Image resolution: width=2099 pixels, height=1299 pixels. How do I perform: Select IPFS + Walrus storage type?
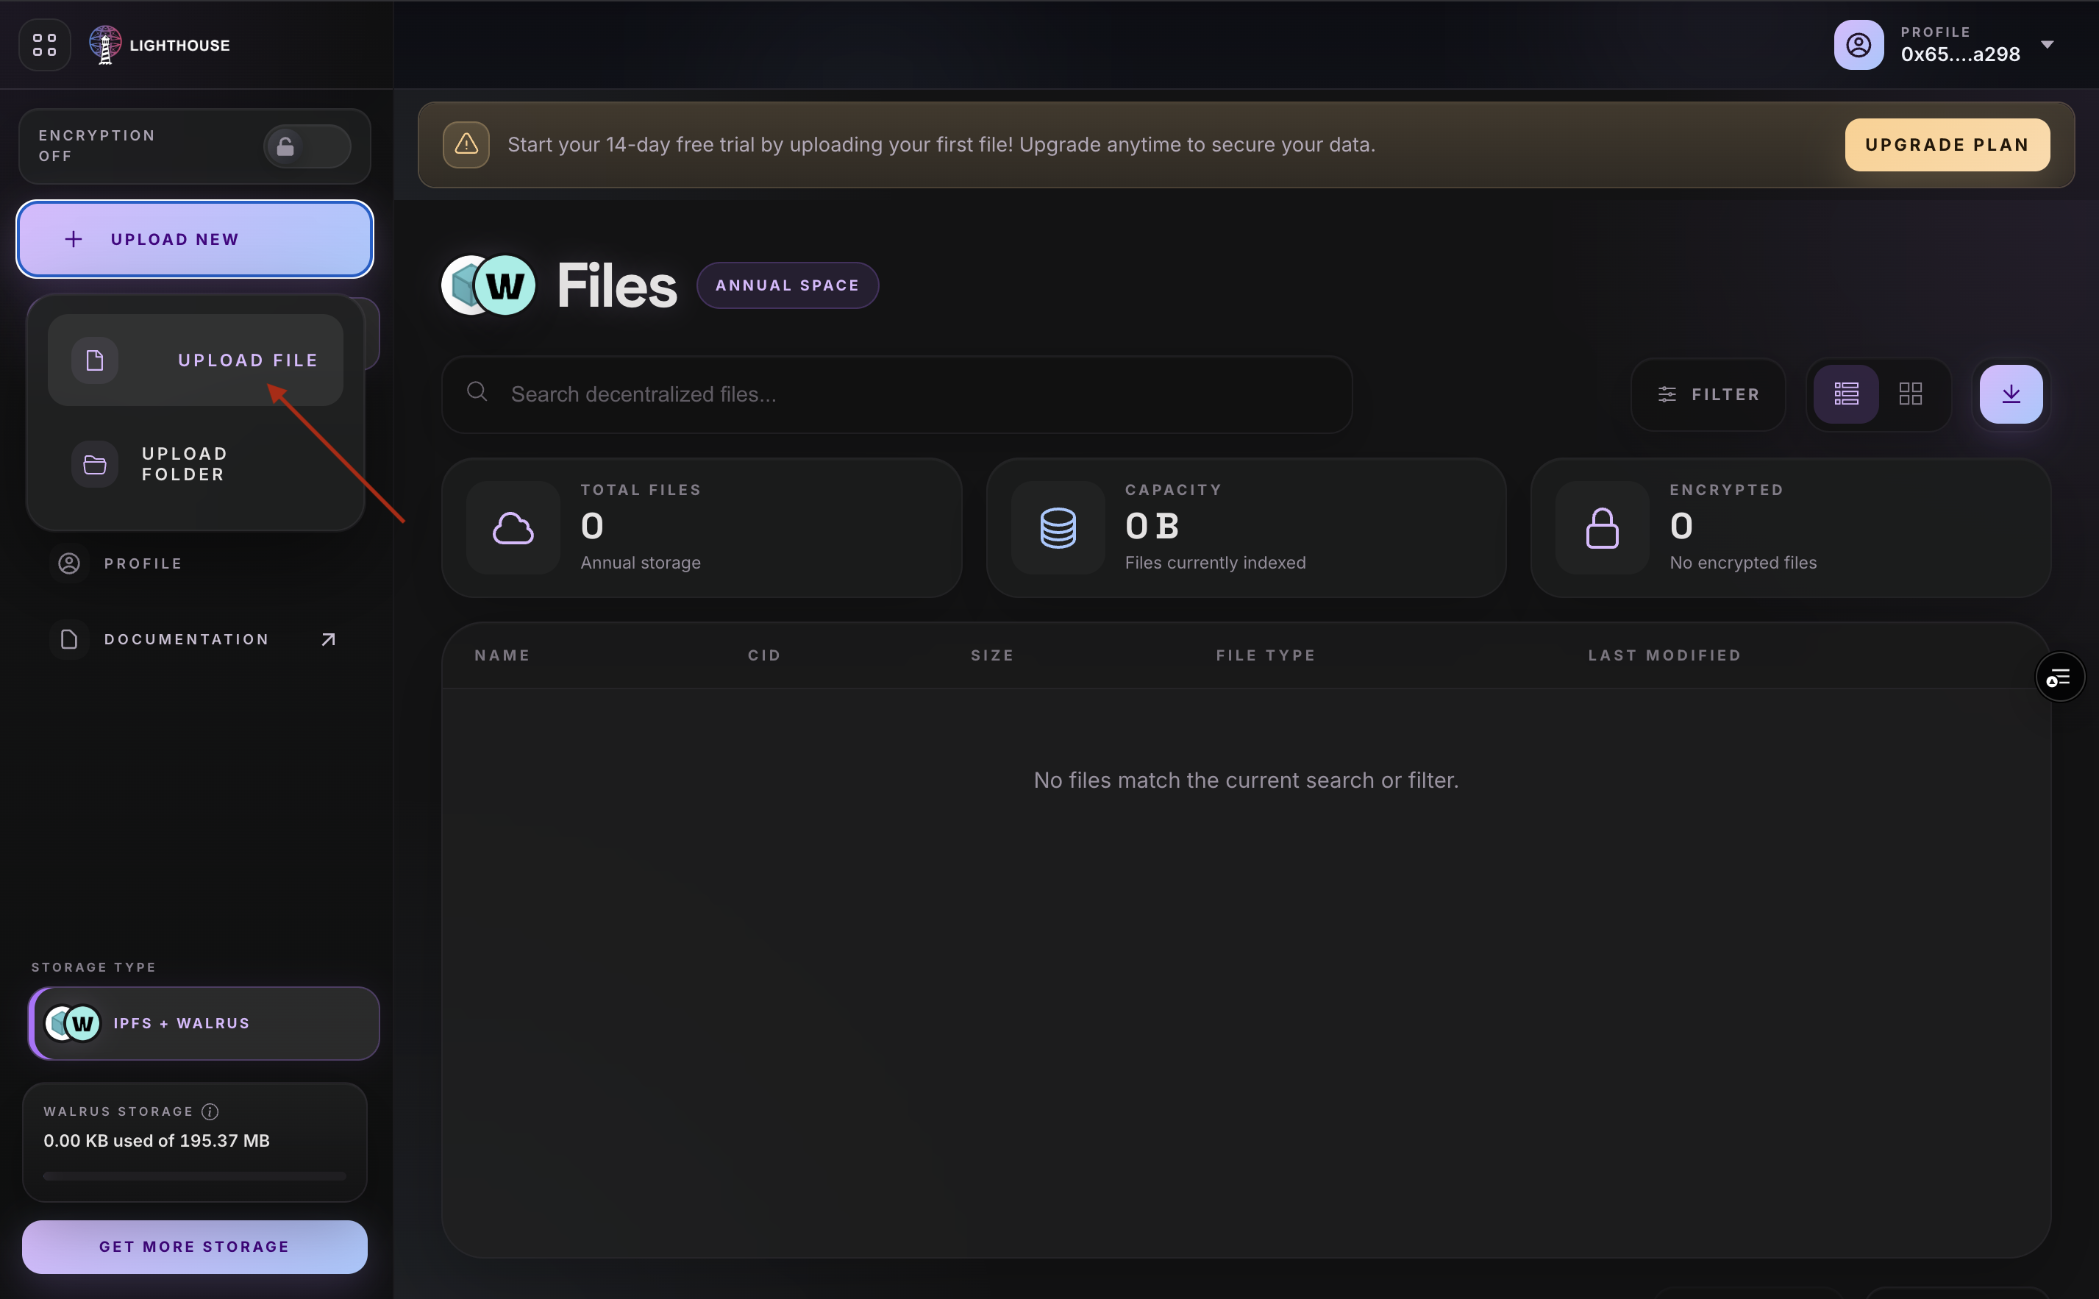pyautogui.click(x=204, y=1023)
